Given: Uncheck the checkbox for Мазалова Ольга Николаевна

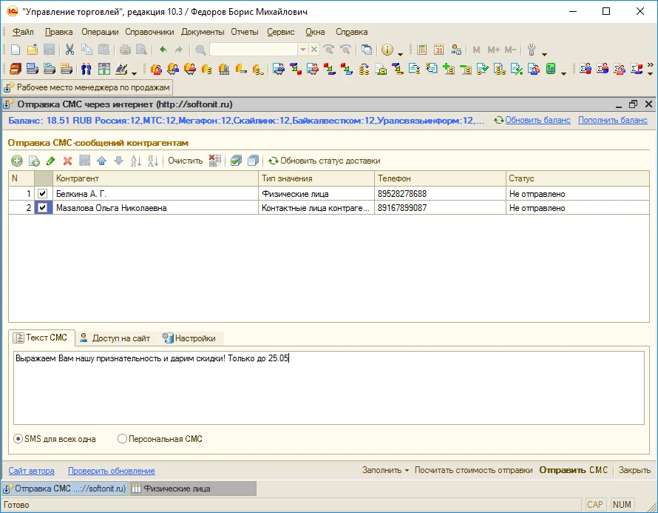Looking at the screenshot, I should click(43, 208).
